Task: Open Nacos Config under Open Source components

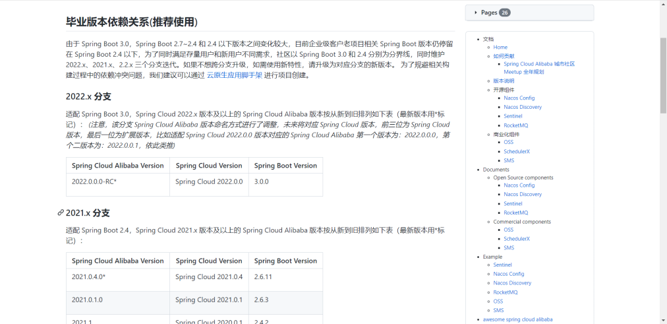Action: pyautogui.click(x=519, y=185)
